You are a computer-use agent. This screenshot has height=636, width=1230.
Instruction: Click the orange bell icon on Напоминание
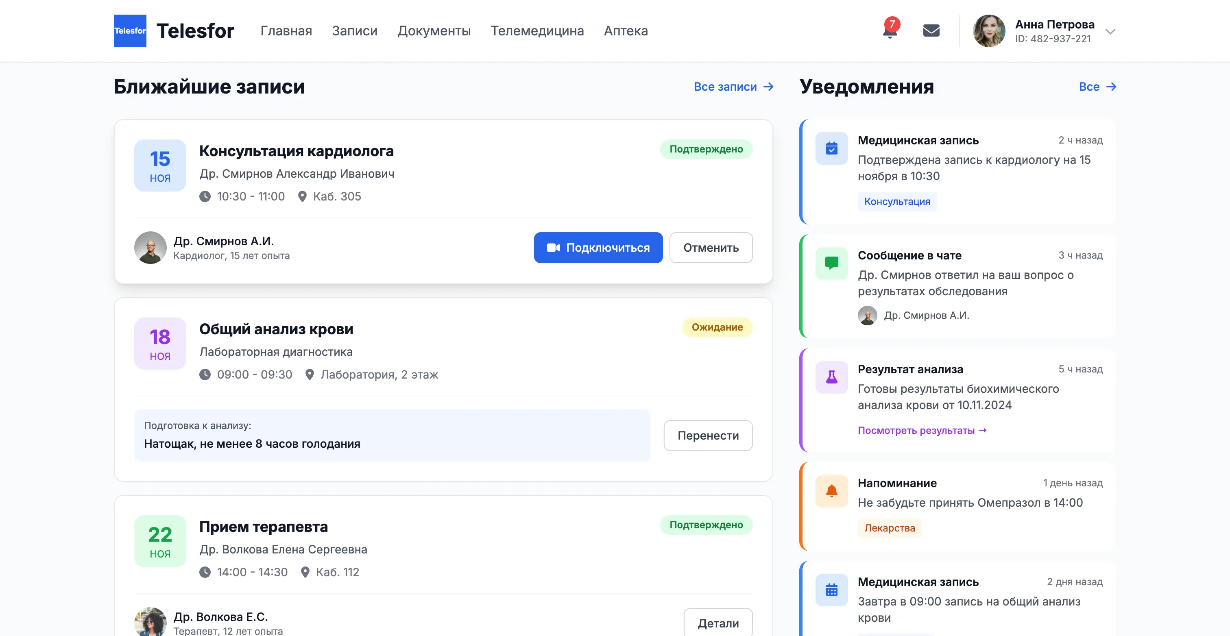tap(832, 491)
